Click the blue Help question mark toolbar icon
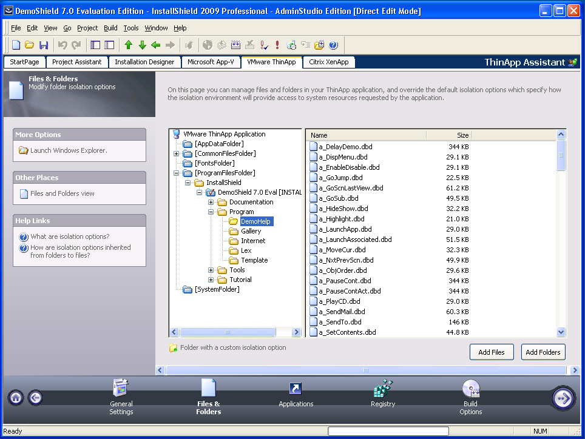The width and height of the screenshot is (585, 439). click(333, 45)
